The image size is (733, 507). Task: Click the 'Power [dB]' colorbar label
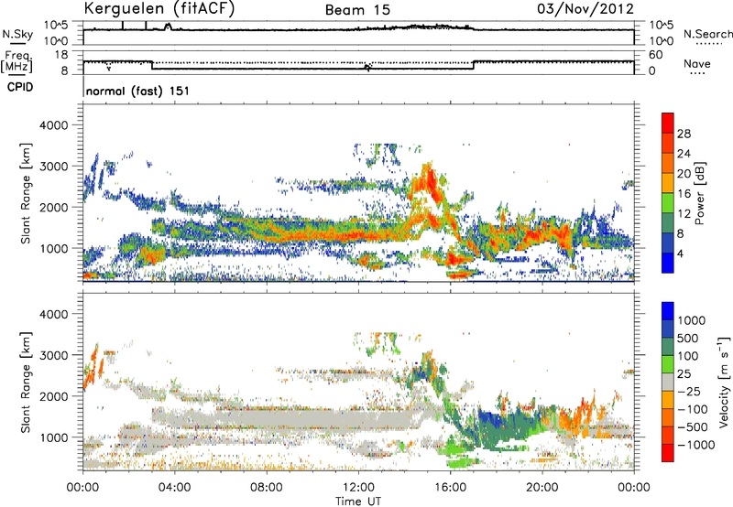[x=699, y=193]
